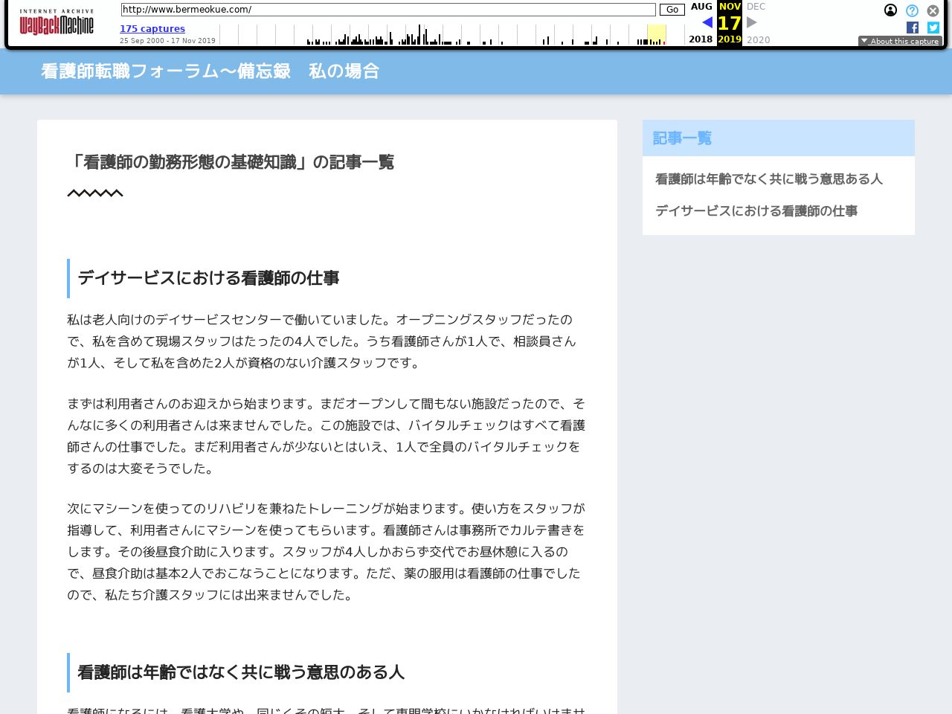Select year 2018 in timeline

point(701,39)
